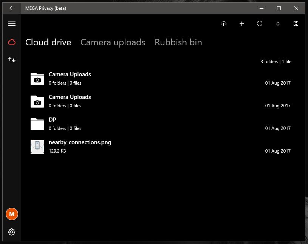This screenshot has width=308, height=244.
Task: Select the nearby_connections.png file name
Action: tap(80, 142)
